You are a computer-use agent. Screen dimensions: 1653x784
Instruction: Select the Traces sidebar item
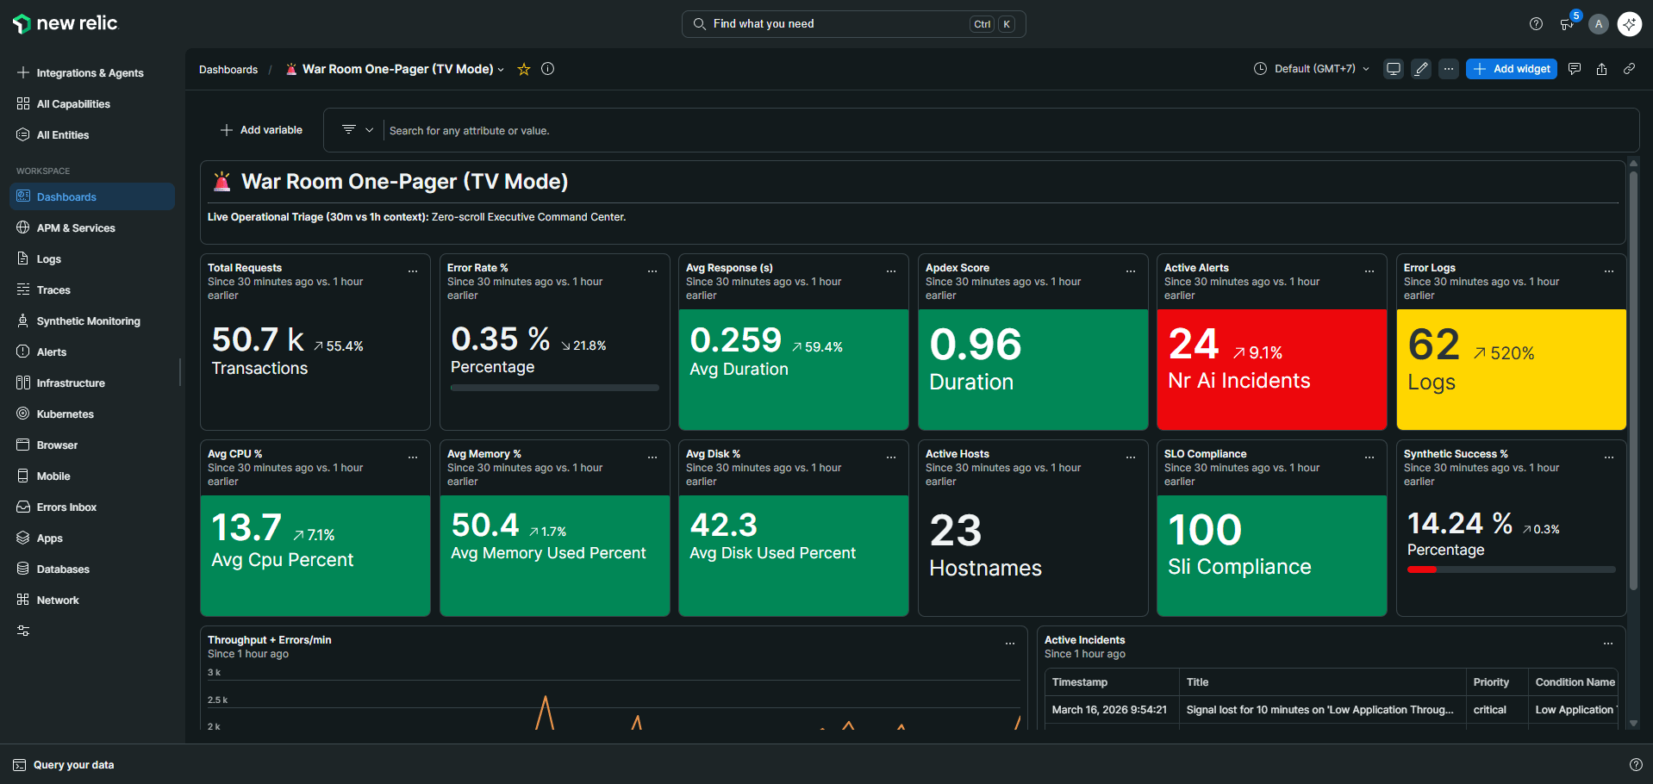(x=53, y=289)
